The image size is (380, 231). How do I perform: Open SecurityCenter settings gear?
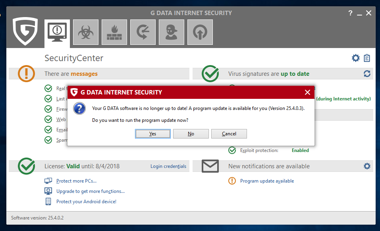[x=356, y=58]
